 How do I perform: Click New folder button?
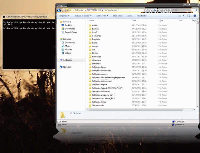(x=141, y=16)
